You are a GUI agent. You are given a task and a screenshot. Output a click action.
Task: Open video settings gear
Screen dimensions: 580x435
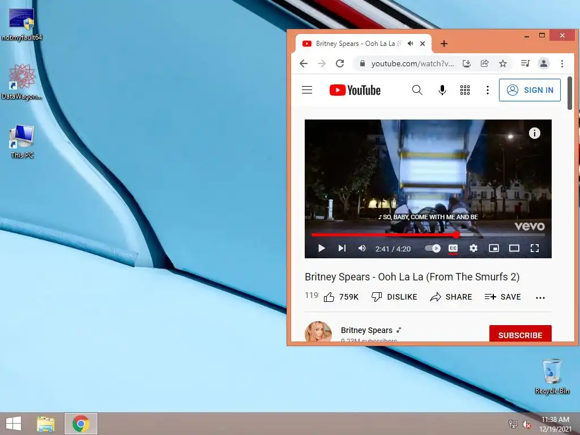point(474,248)
